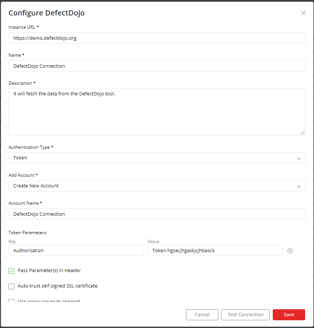Click the Instance URL input field
The height and width of the screenshot is (328, 314).
[x=157, y=38]
